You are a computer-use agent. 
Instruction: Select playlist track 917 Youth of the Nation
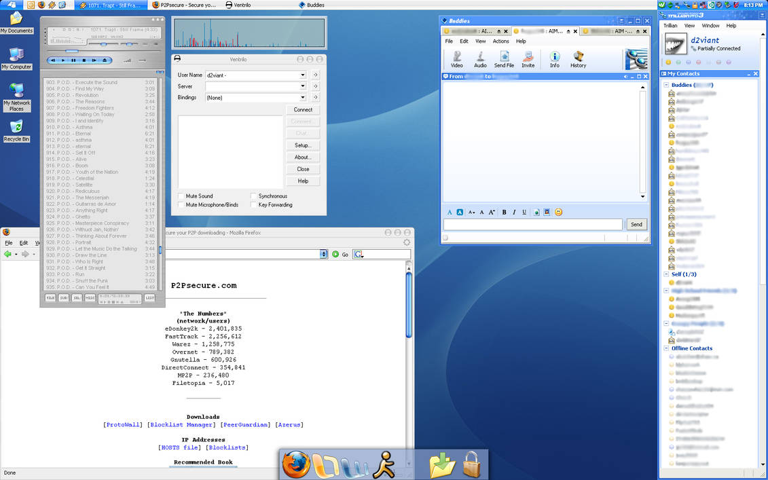(x=100, y=172)
